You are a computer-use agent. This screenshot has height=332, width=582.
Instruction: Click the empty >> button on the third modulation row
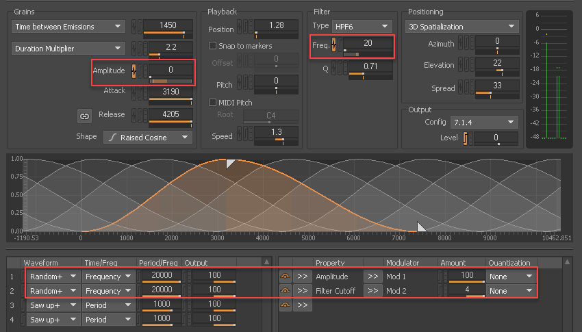click(302, 305)
